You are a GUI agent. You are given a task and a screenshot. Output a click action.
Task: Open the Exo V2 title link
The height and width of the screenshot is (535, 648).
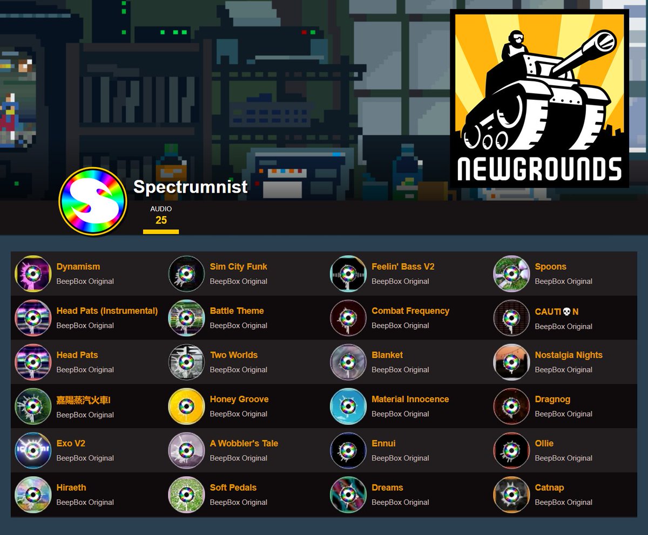click(x=71, y=443)
